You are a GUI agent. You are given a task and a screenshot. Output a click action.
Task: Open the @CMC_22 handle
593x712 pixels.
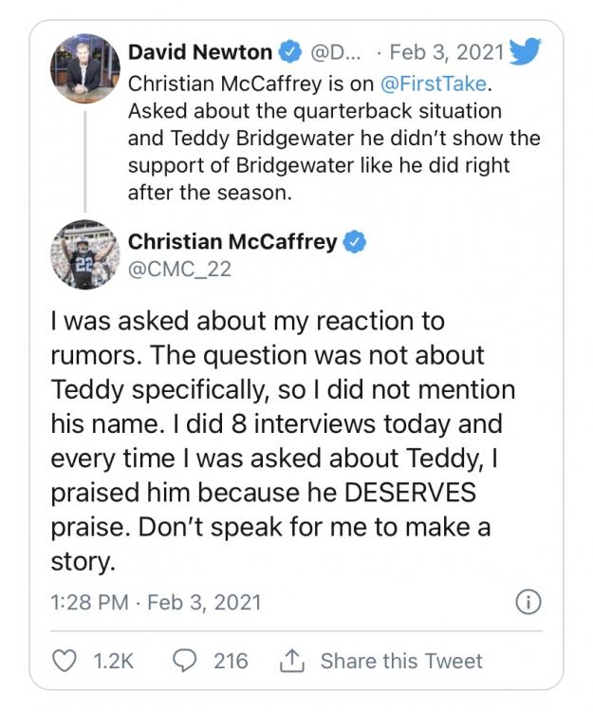(179, 270)
